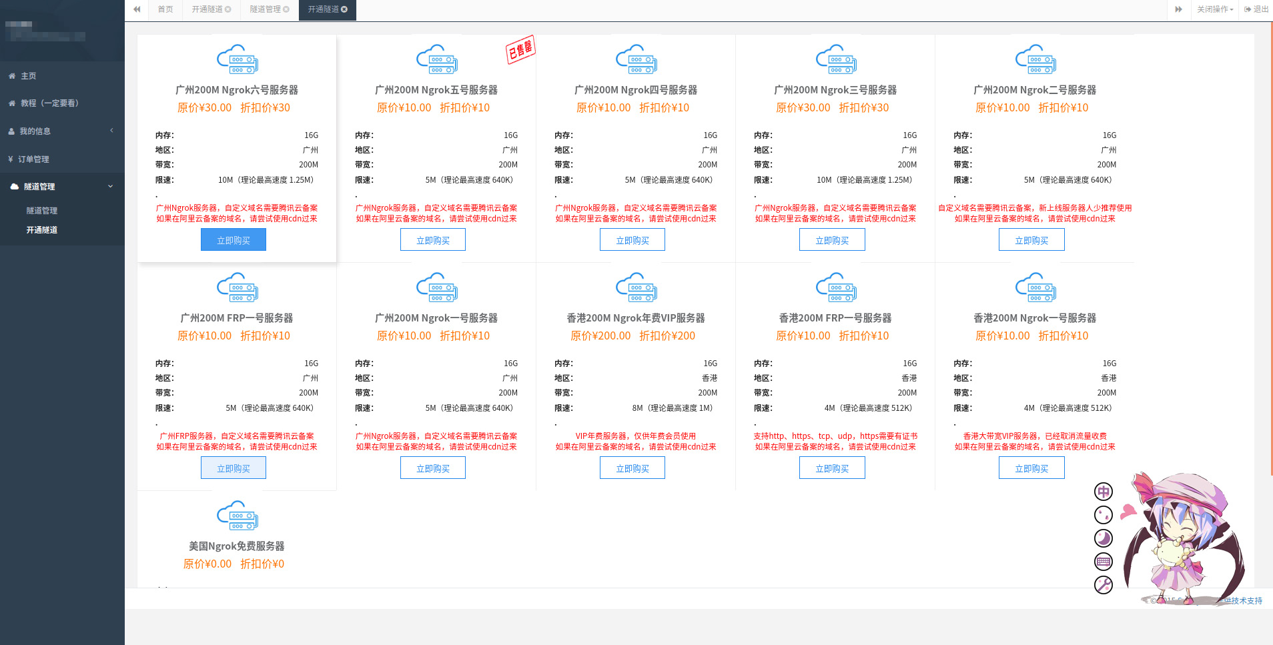Image resolution: width=1273 pixels, height=645 pixels.
Task: Click the cloud server icon of 香港 年费VIP服务器
Action: point(636,287)
